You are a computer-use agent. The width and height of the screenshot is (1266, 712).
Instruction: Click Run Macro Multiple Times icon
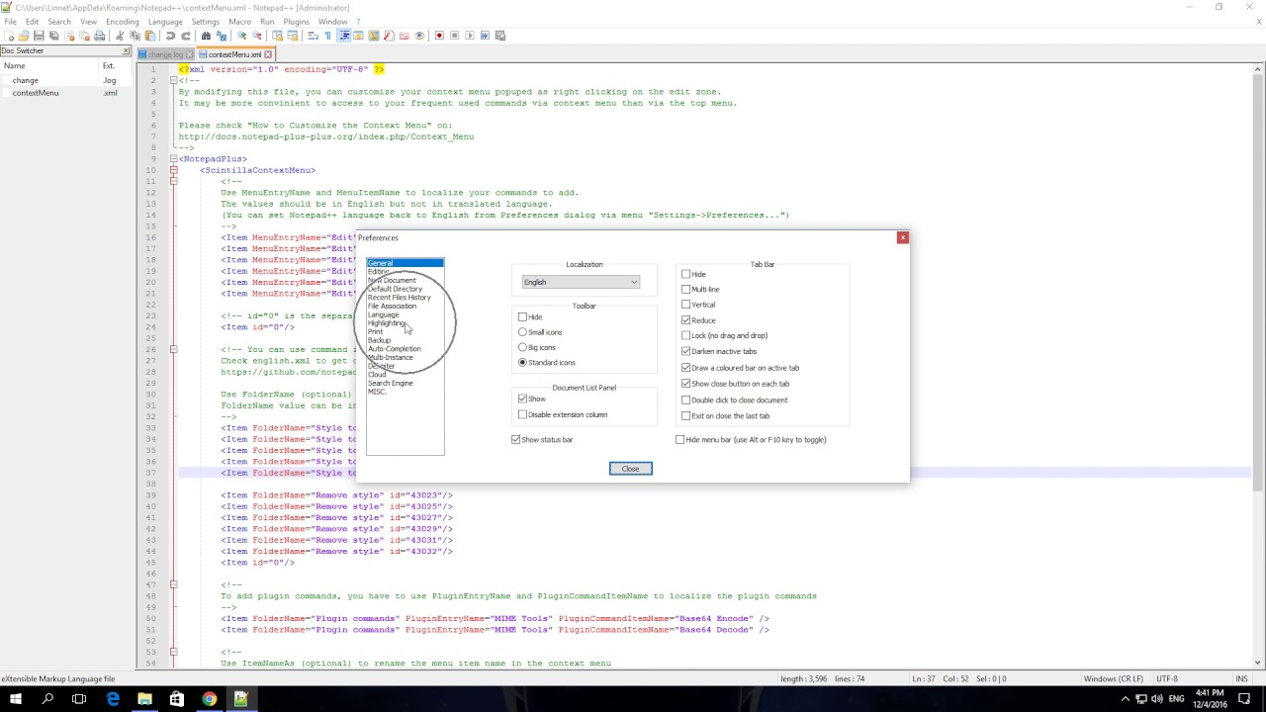click(x=485, y=36)
